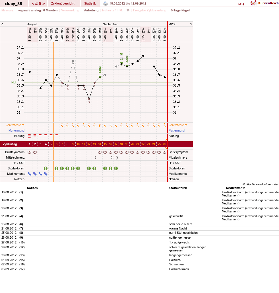
Task: Click the 21.08.2012 date in the notes table
Action: pos(9,216)
